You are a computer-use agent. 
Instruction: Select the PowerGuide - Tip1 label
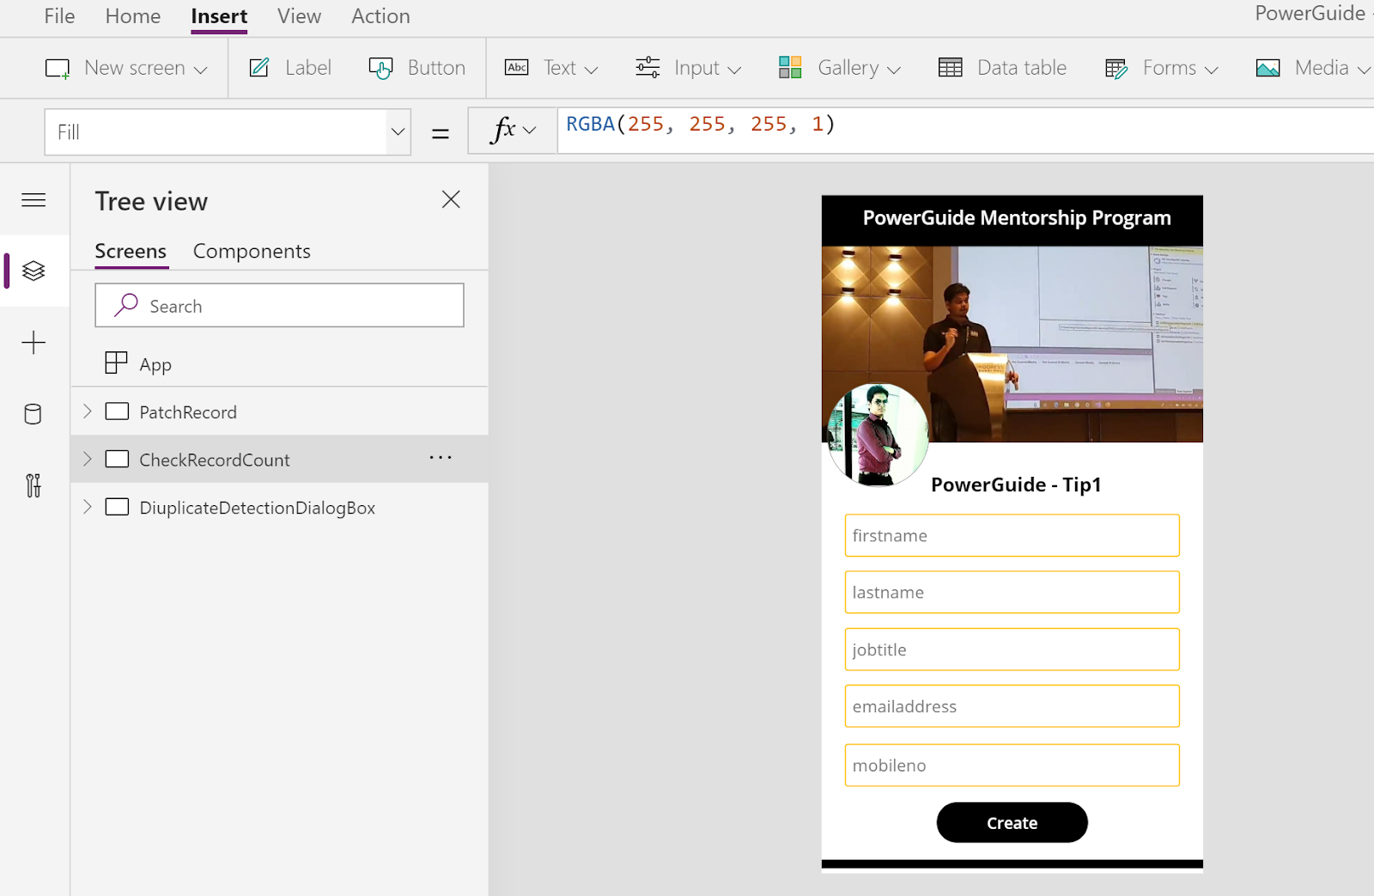click(1016, 485)
